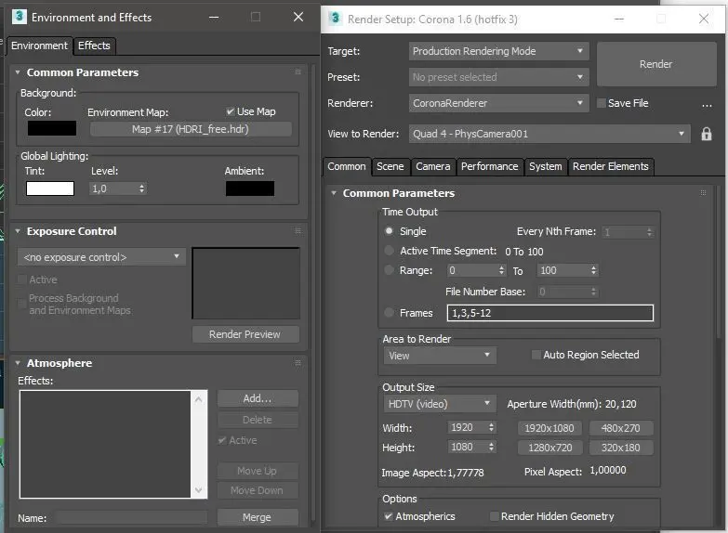Select the Active Time Segment radio button
Image resolution: width=728 pixels, height=533 pixels.
[389, 251]
